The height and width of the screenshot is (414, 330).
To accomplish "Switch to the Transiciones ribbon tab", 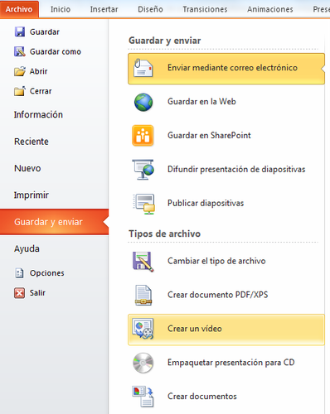I will point(205,9).
